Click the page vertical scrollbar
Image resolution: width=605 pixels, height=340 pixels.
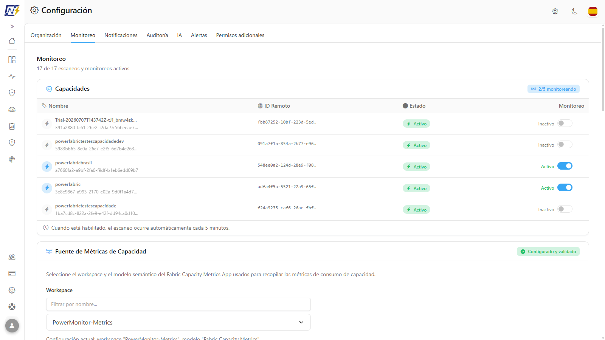tap(603, 69)
